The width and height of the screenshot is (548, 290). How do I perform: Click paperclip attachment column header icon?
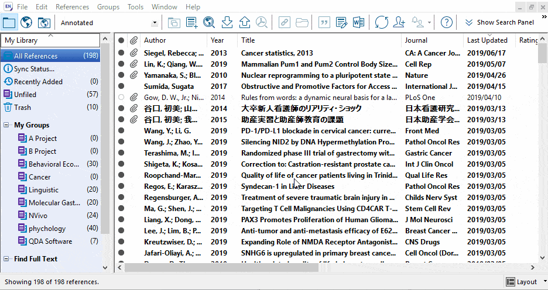click(x=133, y=40)
